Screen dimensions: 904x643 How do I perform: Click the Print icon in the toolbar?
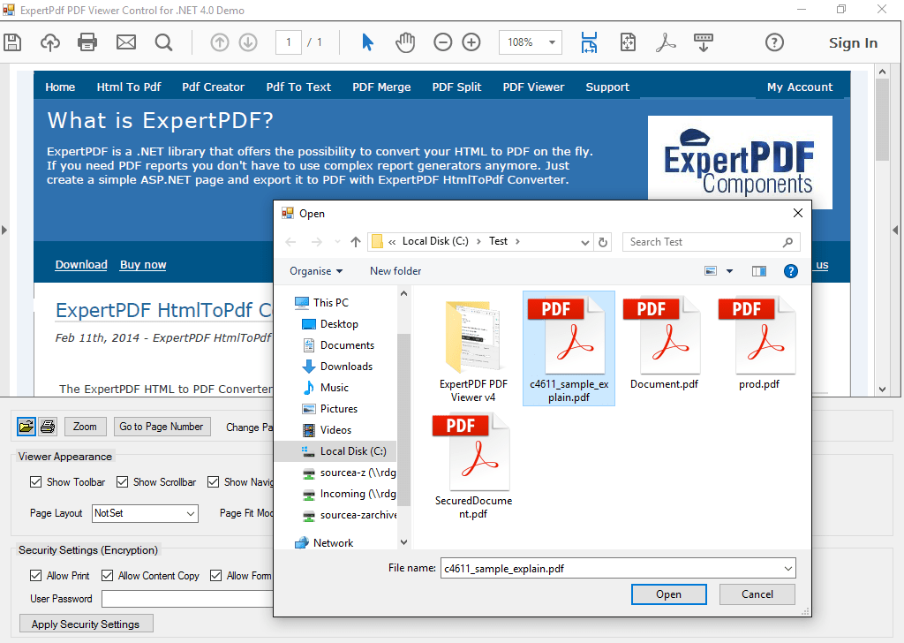click(x=87, y=42)
